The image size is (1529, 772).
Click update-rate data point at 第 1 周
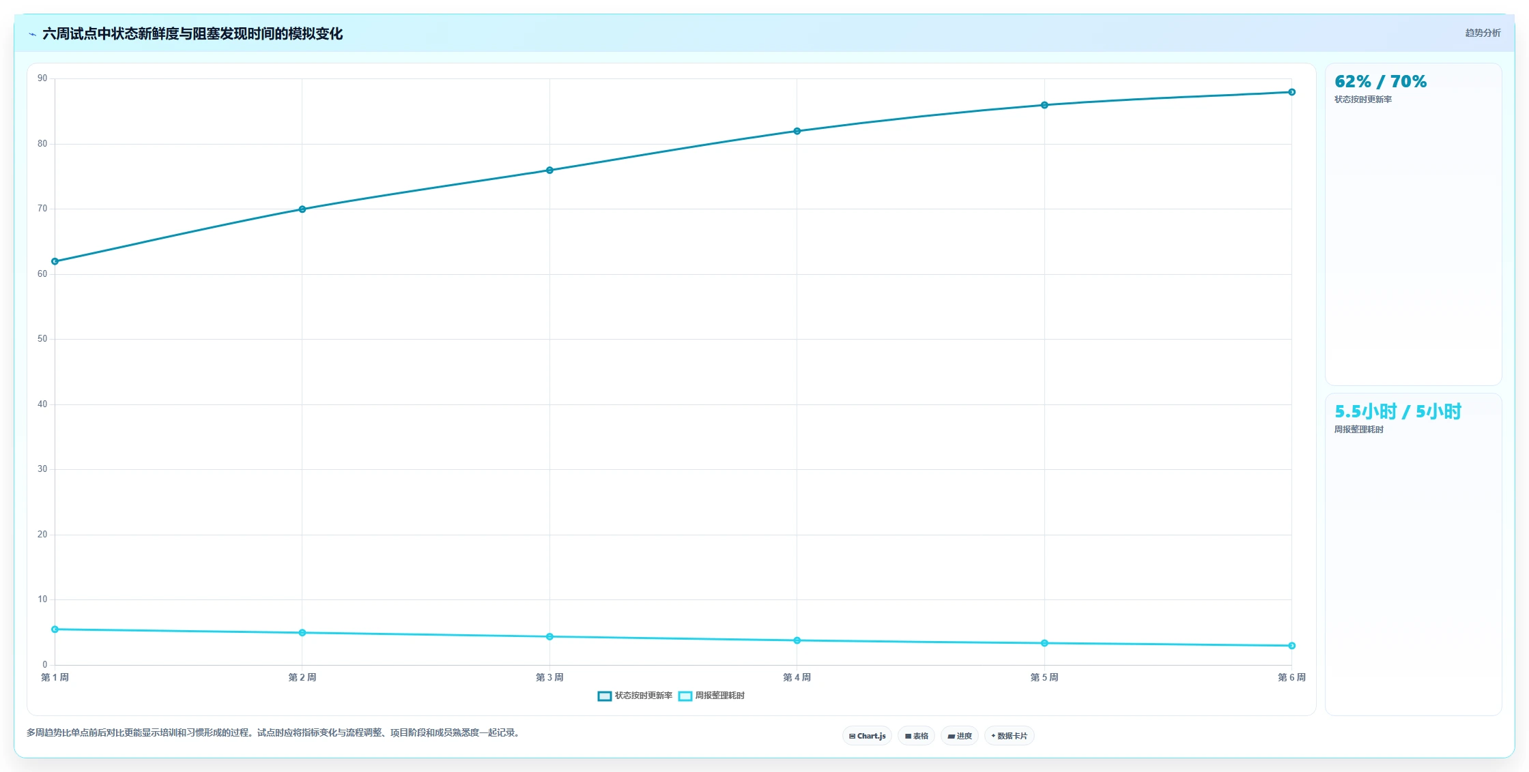click(55, 261)
